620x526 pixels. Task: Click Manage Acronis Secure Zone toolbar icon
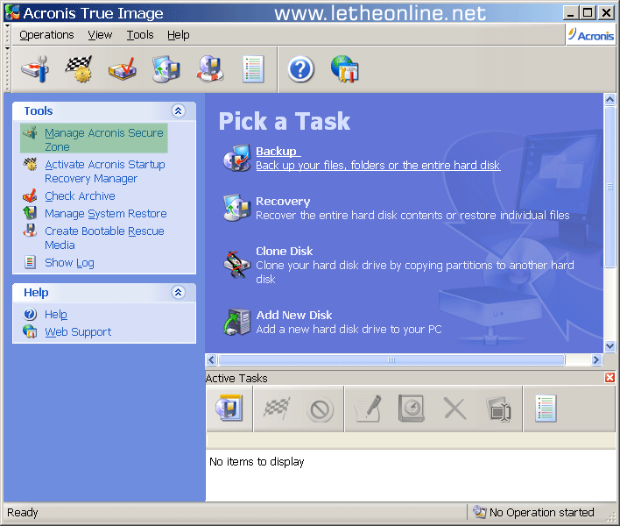(35, 69)
